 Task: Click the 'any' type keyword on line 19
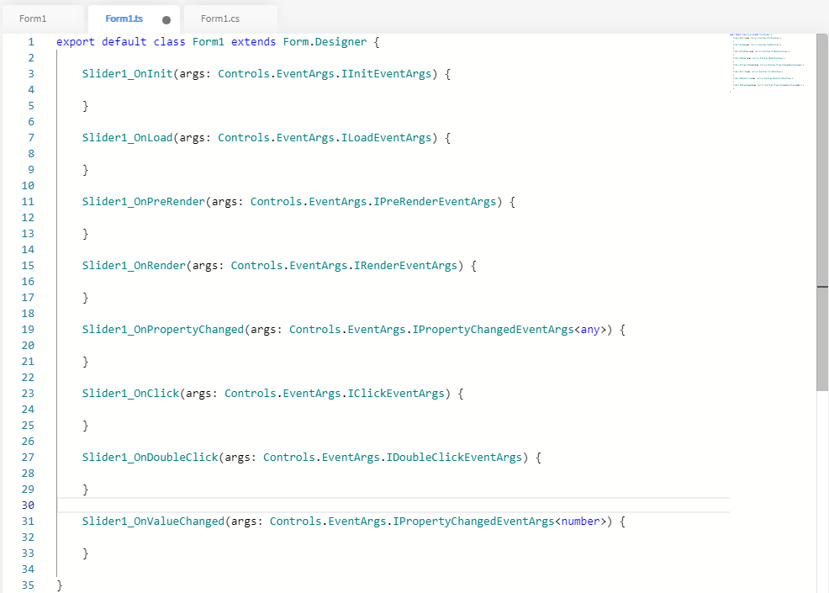point(590,329)
